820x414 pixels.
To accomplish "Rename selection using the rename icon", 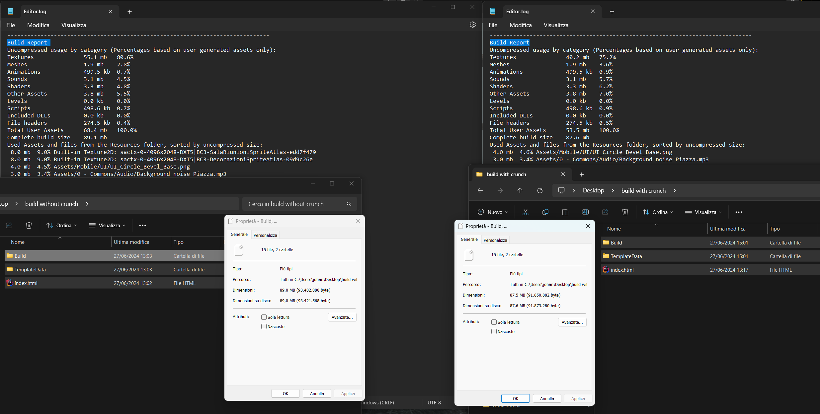I will pos(585,212).
